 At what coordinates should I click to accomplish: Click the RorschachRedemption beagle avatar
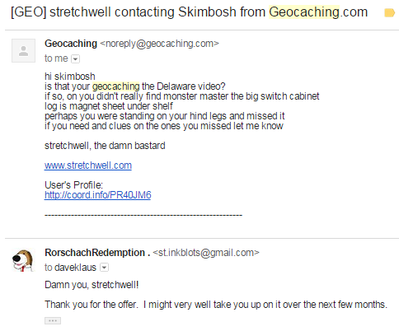[23, 260]
